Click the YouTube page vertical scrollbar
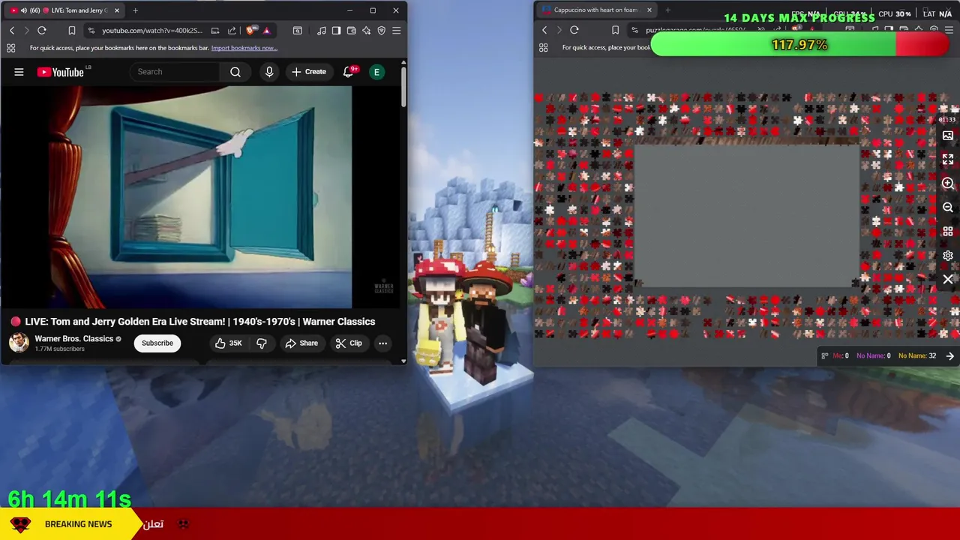Image resolution: width=960 pixels, height=540 pixels. click(403, 86)
